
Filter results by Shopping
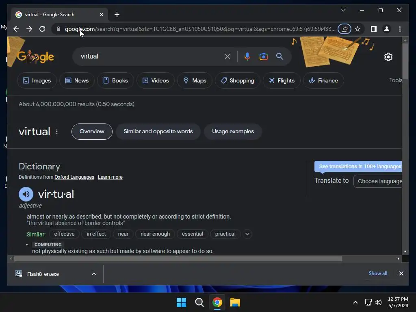(237, 80)
